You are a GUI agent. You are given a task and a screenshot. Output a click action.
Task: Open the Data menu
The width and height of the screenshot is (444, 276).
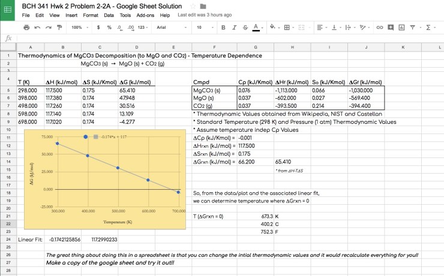(x=109, y=15)
